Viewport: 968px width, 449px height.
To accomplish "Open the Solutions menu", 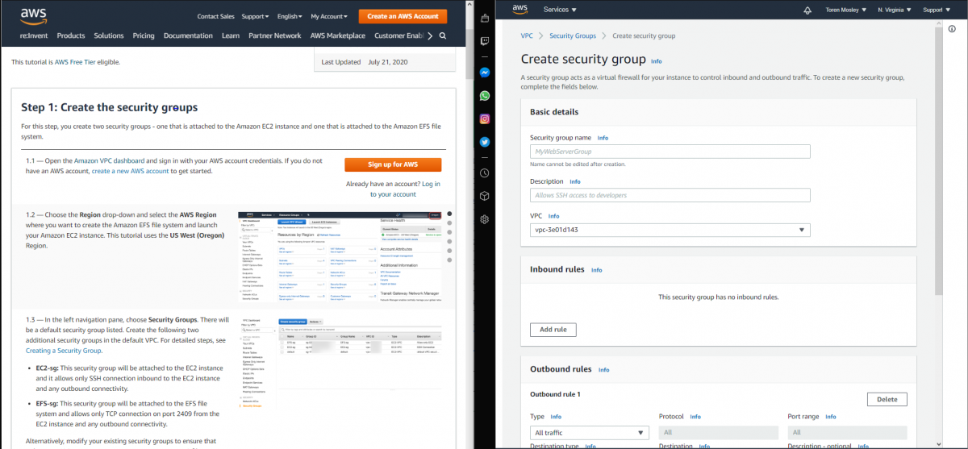I will click(109, 35).
